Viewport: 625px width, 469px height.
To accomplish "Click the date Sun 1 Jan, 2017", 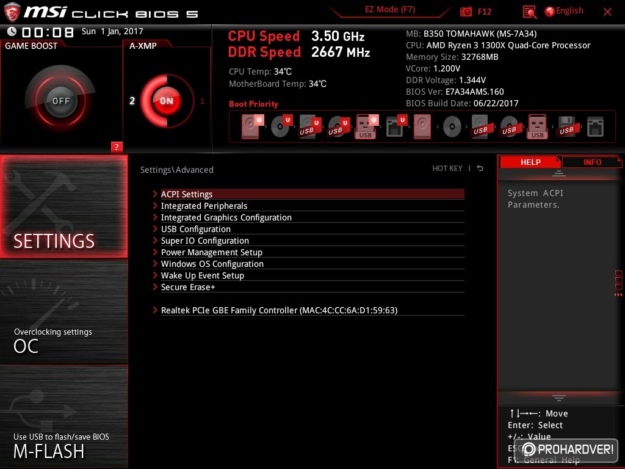I will tap(112, 31).
